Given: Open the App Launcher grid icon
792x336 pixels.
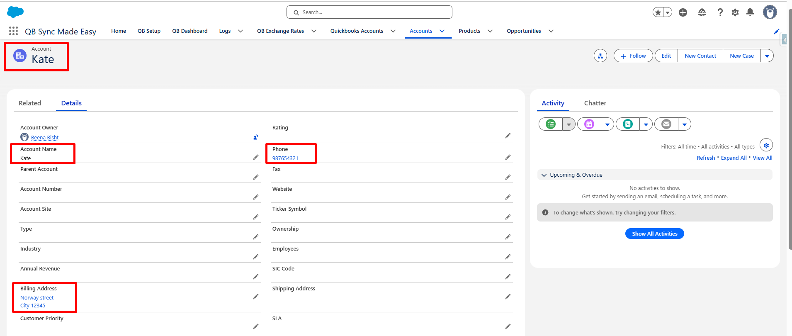Looking at the screenshot, I should (x=13, y=31).
